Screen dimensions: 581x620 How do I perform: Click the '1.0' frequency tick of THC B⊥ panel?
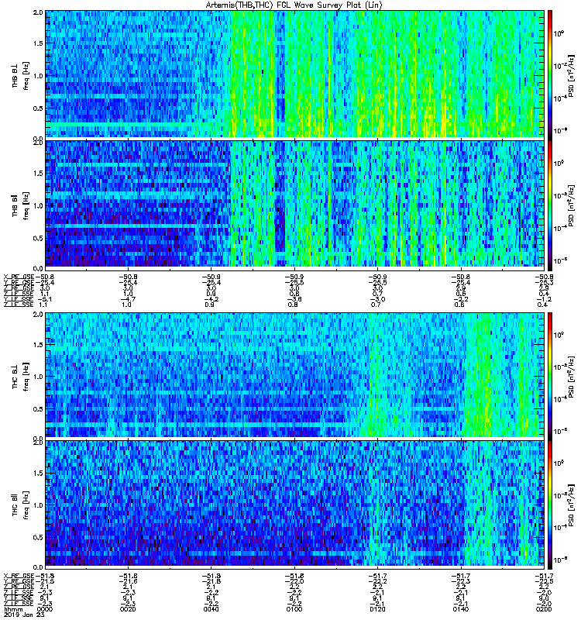(38, 377)
